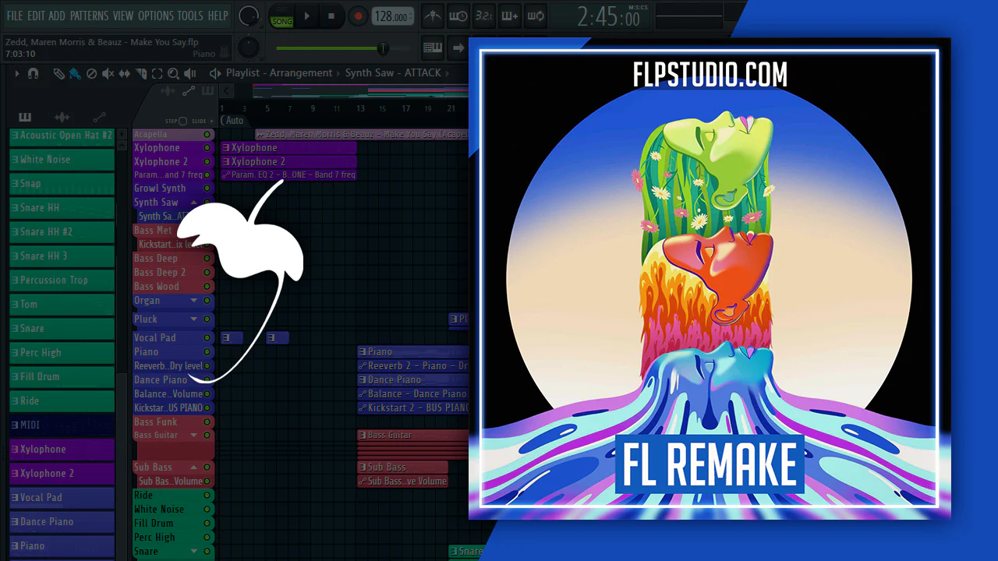Mute the Piano track via its green dot
The width and height of the screenshot is (998, 561).
click(207, 352)
